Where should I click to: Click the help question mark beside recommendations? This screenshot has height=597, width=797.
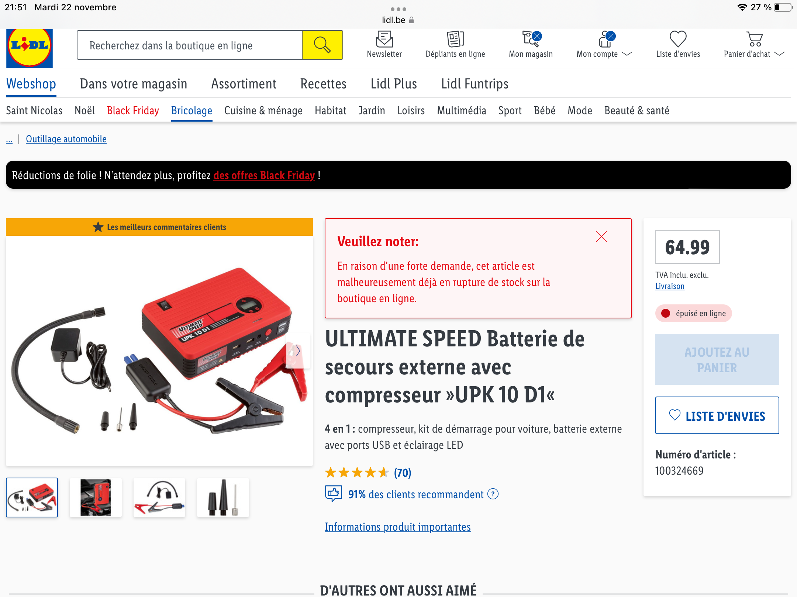tap(493, 494)
